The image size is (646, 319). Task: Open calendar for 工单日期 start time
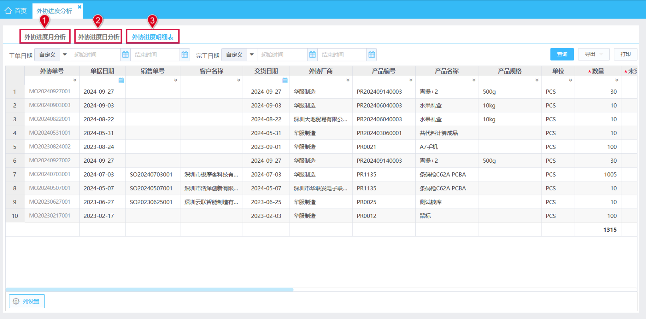click(x=125, y=55)
